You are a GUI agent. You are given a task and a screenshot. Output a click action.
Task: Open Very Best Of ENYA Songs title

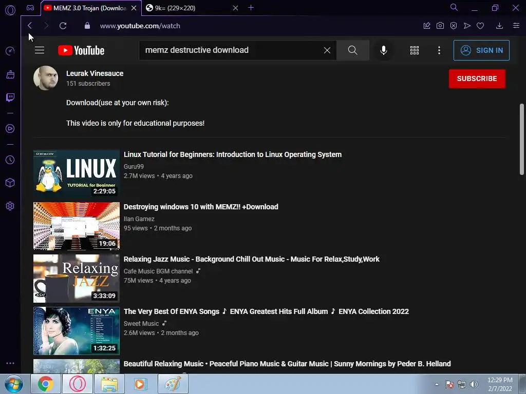[x=266, y=311]
